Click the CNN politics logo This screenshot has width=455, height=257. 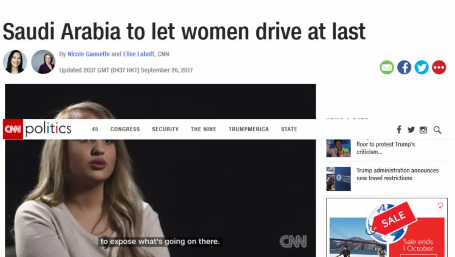[x=37, y=129]
